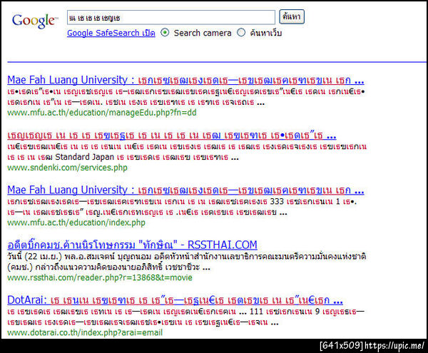This screenshot has width=428, height=353.
Task: Click the snippet text containing Standard Japan
Action: click(123, 157)
